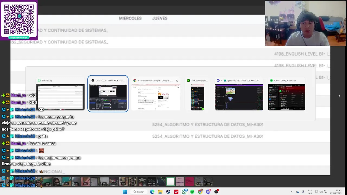The image size is (347, 195).
Task: Close the Google Chrome thumbnail with X
Action: point(177,80)
